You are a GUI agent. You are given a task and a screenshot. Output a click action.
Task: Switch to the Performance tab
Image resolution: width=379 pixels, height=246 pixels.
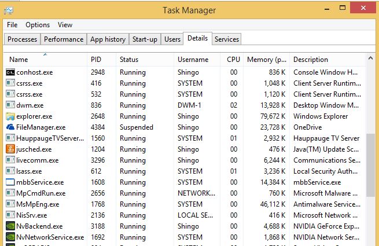(64, 39)
